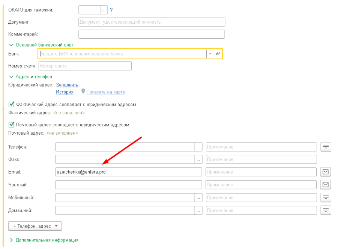Image resolution: width=350 pixels, height=249 pixels.
Task: Click the Email field with ozaichenko@entera.pro
Action: [129, 172]
